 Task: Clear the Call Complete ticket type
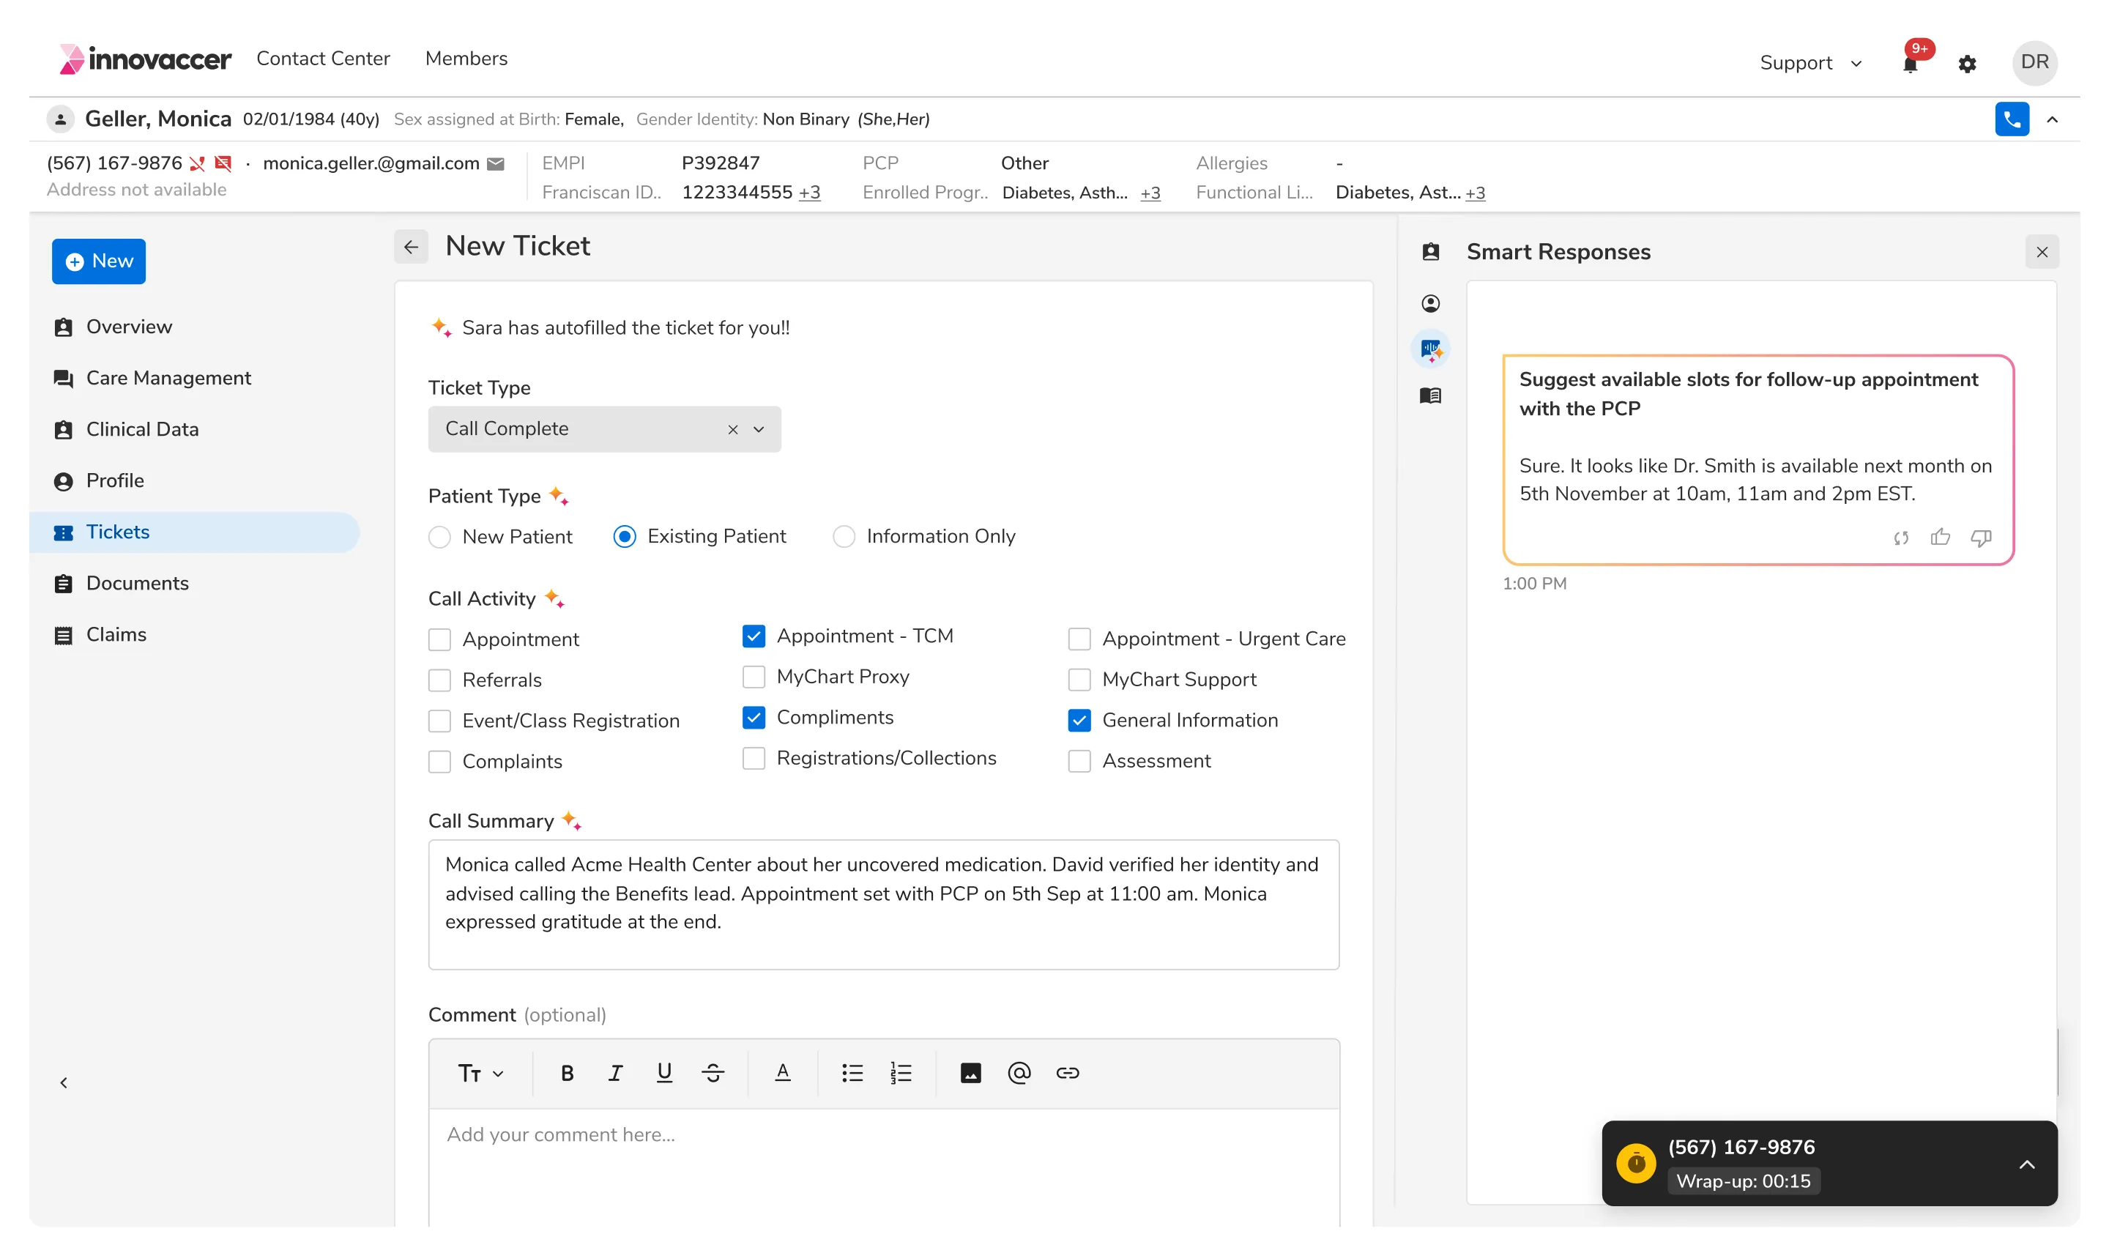(x=733, y=430)
